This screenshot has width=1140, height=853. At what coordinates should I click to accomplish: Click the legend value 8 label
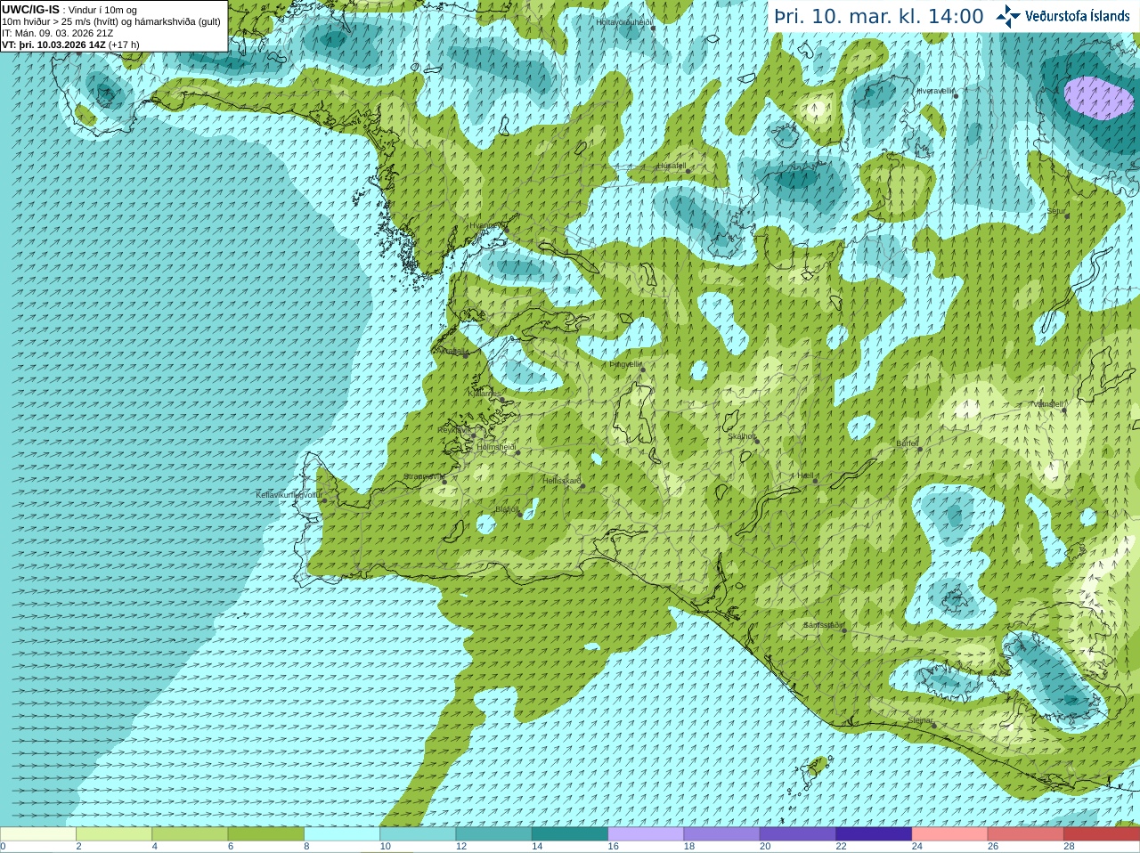coord(306,847)
